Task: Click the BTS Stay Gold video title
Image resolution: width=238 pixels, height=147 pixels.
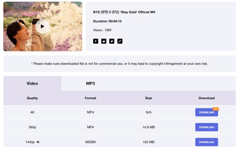Action: [x=124, y=12]
